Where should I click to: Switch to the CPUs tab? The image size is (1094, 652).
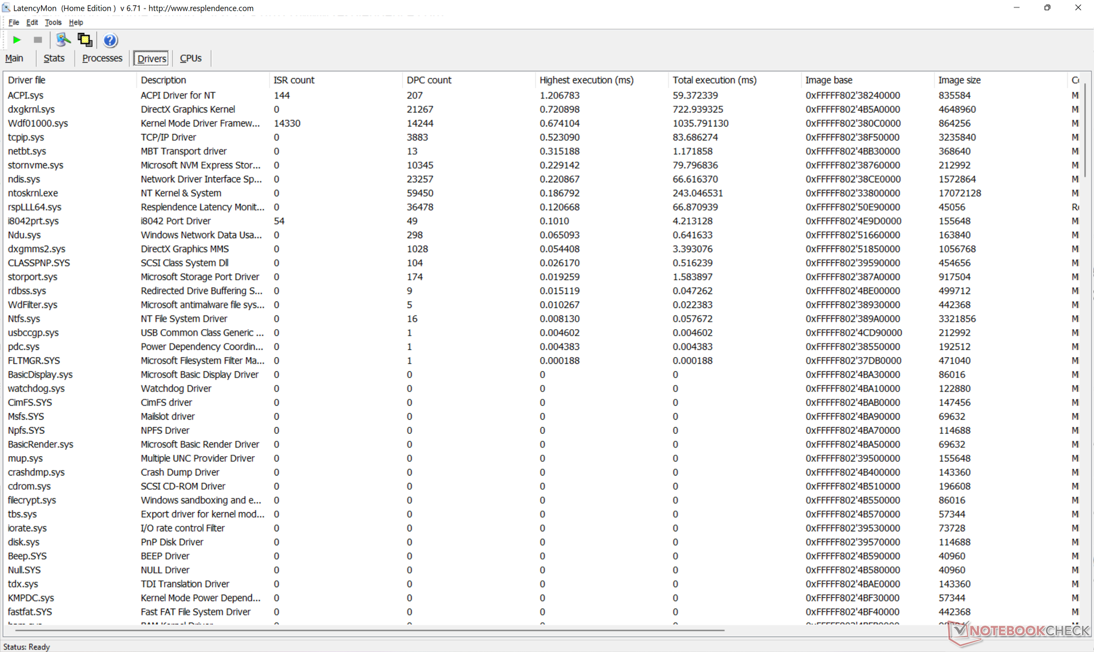(190, 58)
